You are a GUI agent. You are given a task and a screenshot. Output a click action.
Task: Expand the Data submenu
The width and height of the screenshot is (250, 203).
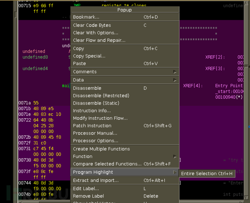pos(78,80)
